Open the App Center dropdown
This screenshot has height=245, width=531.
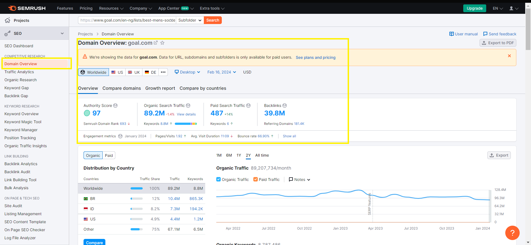pyautogui.click(x=176, y=8)
